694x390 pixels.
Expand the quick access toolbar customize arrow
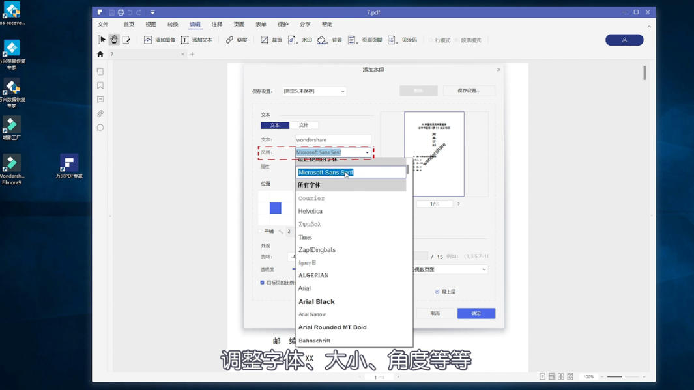click(152, 12)
